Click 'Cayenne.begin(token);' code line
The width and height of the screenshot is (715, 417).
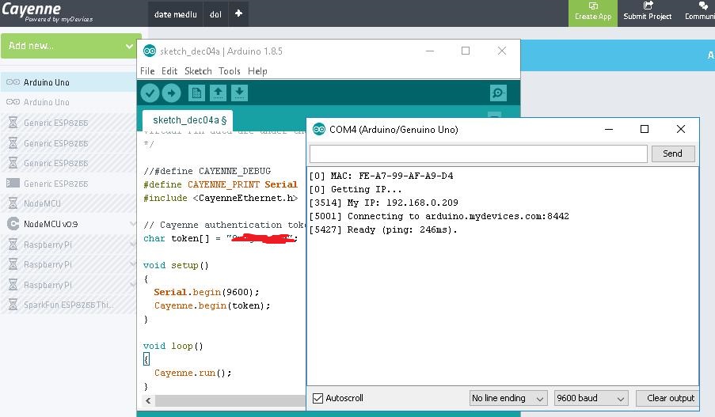coord(212,305)
